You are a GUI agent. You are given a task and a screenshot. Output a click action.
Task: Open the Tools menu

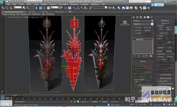(14, 4)
